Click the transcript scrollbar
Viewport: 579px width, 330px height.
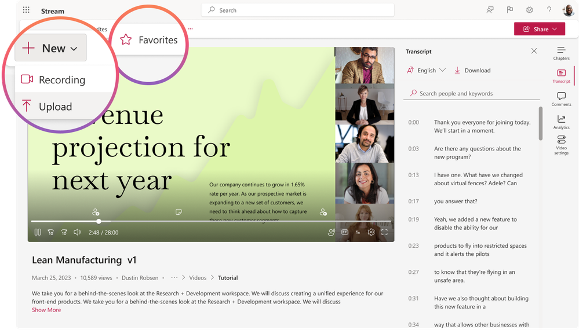[541, 123]
